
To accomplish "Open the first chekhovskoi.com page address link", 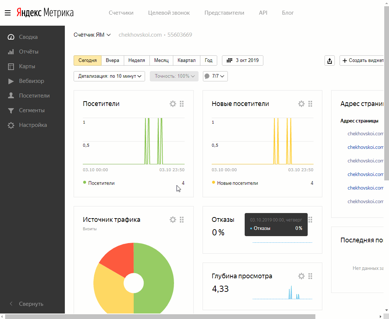I will (x=366, y=133).
